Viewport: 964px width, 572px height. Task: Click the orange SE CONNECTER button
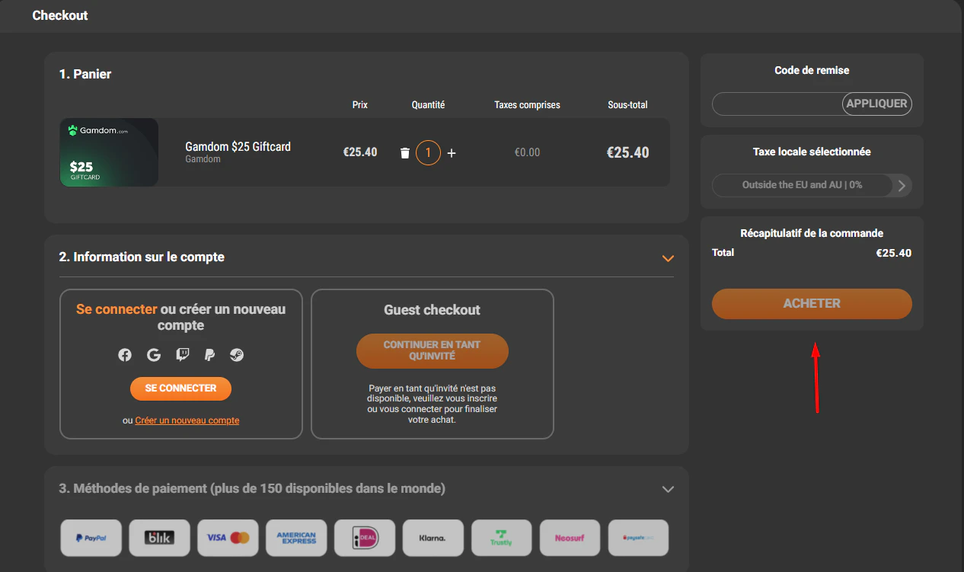click(x=180, y=388)
